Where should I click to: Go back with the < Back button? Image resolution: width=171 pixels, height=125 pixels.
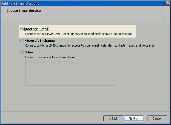click(113, 118)
